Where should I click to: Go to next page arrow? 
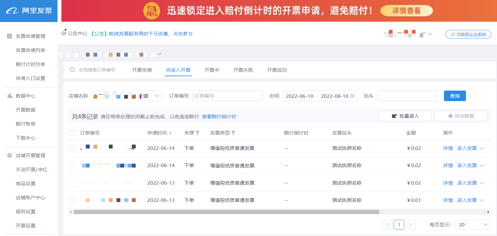[x=411, y=225]
